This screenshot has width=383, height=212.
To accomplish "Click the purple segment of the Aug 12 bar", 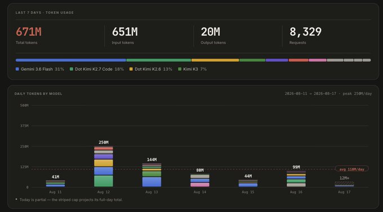I will (x=104, y=156).
